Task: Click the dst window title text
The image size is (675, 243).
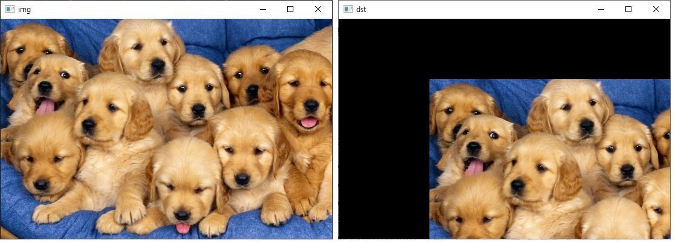Action: pyautogui.click(x=361, y=10)
